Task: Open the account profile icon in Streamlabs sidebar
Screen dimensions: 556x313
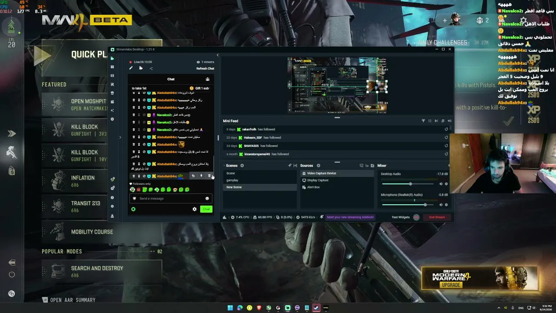Action: click(113, 216)
